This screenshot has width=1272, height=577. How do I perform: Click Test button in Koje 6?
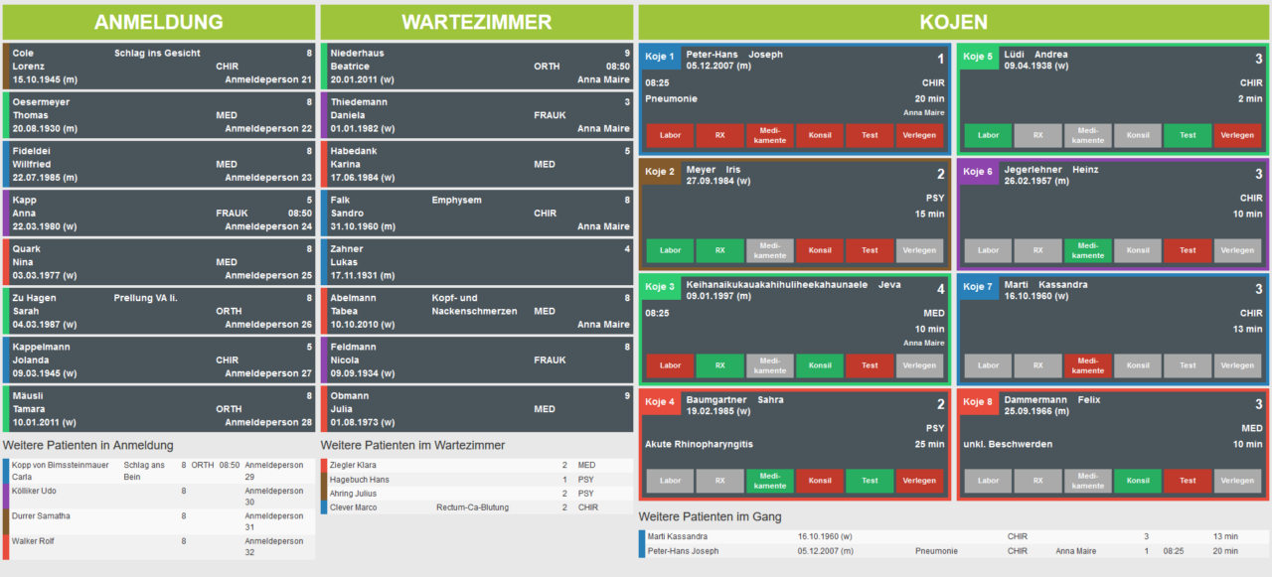tap(1188, 250)
